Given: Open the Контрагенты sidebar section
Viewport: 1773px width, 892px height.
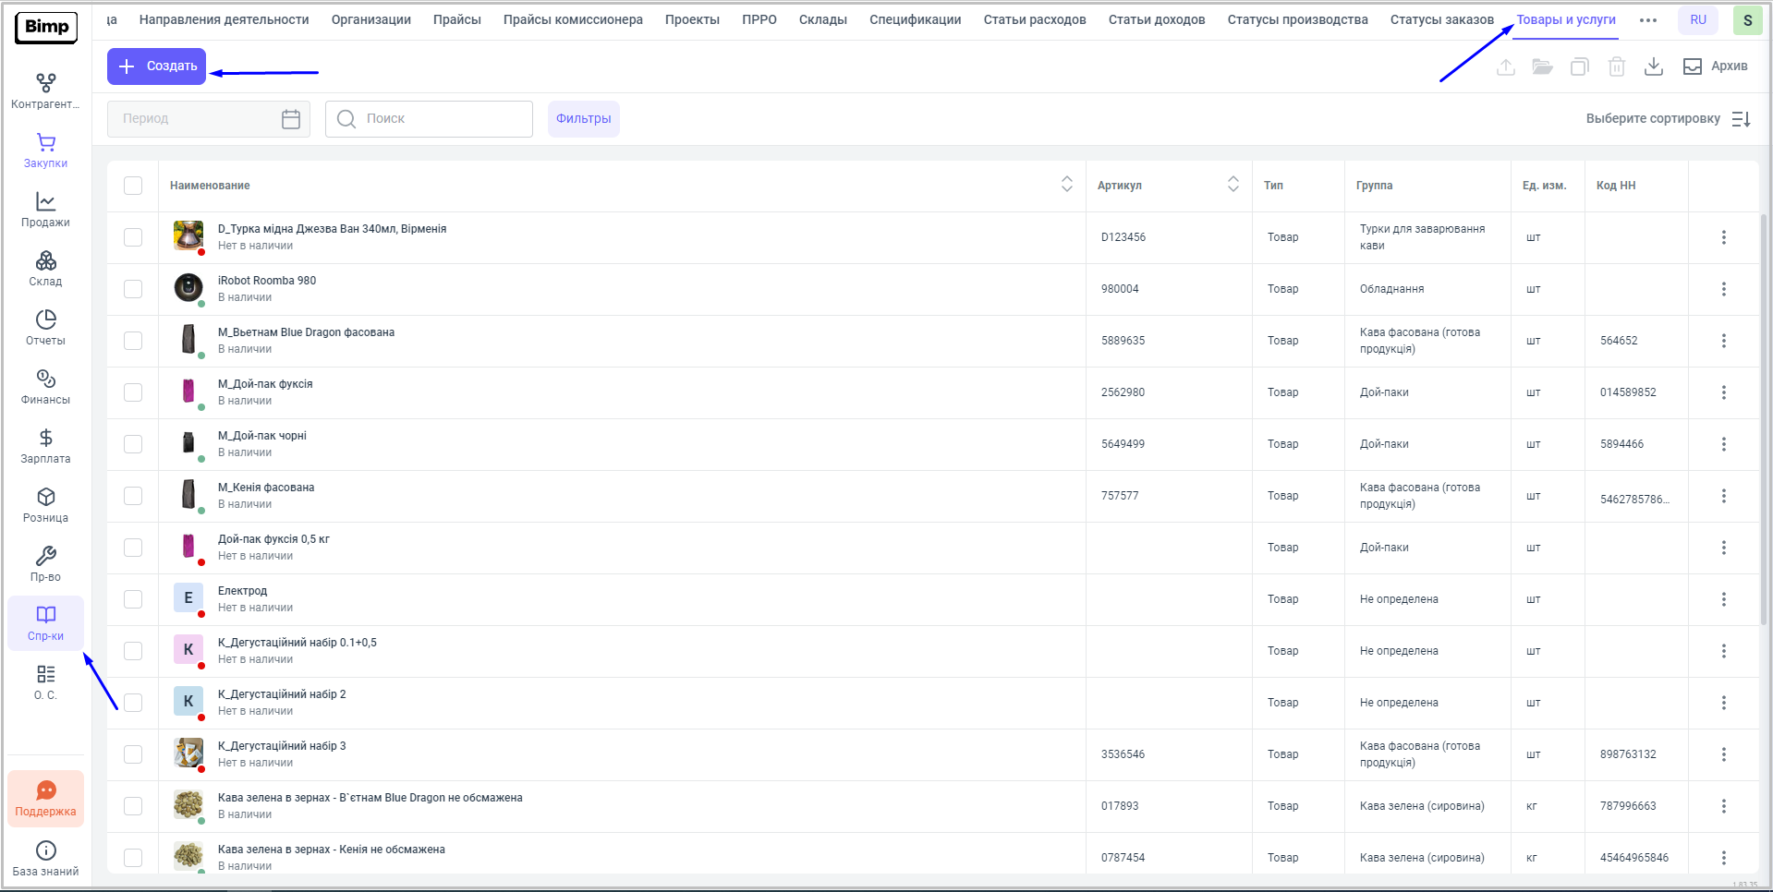Looking at the screenshot, I should click(x=45, y=90).
